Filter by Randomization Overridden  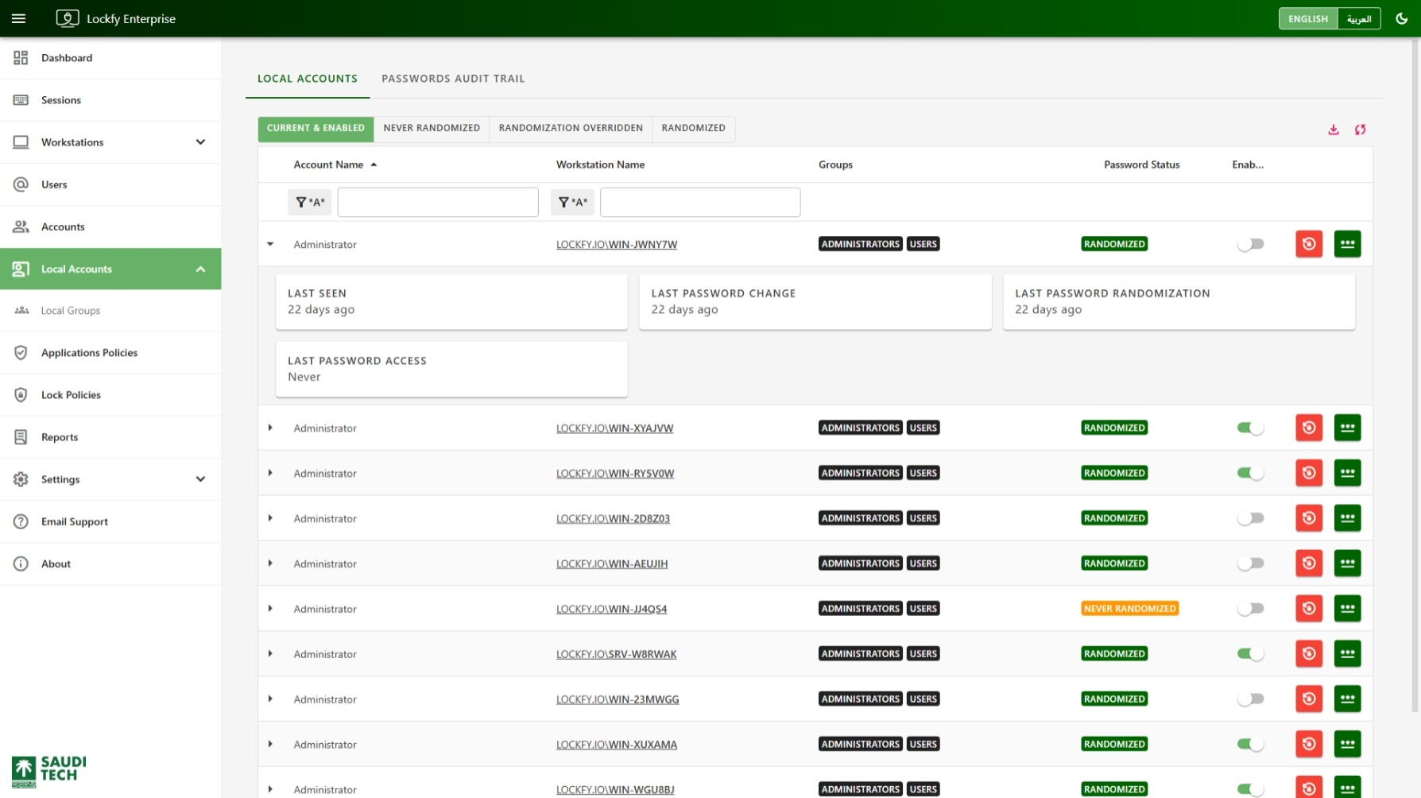(571, 128)
